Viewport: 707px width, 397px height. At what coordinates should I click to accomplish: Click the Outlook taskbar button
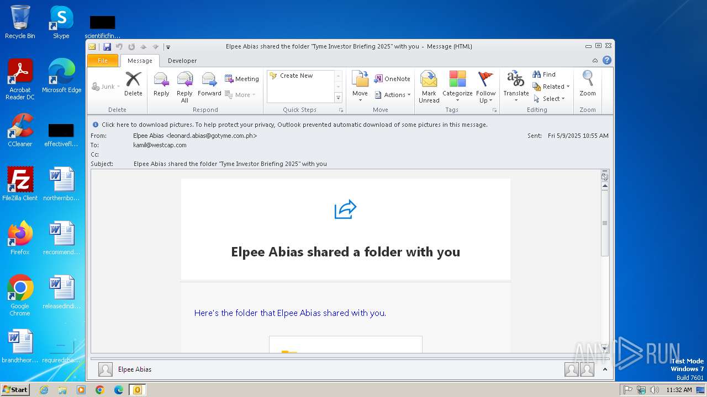tap(137, 390)
